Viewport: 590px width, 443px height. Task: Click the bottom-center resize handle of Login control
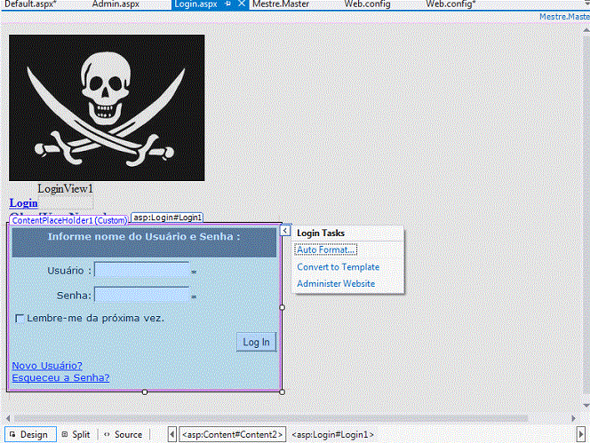click(145, 392)
